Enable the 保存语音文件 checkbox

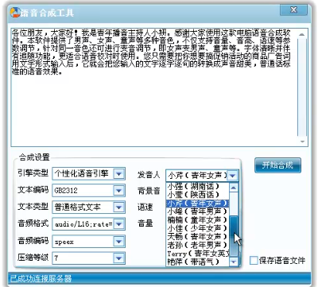pos(254,261)
